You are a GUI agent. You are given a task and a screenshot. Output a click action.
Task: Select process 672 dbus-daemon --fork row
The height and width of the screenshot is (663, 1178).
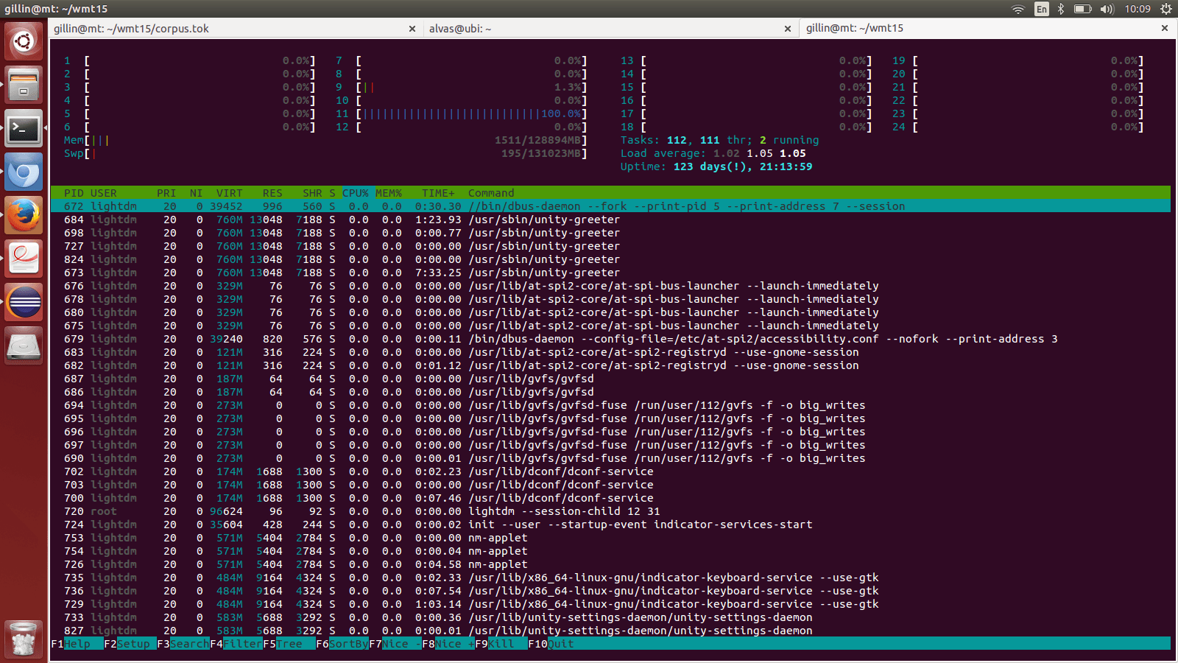(x=610, y=206)
